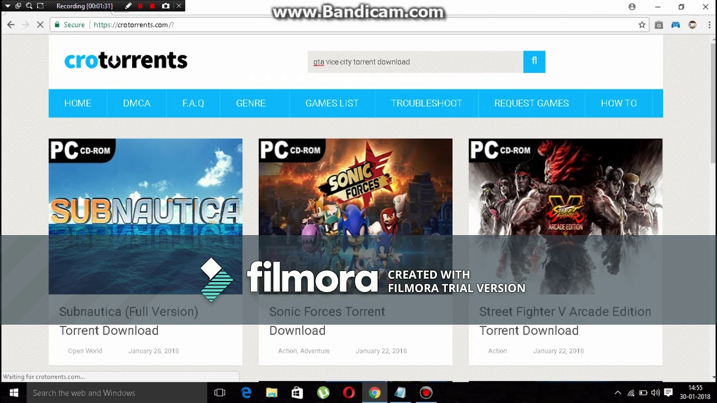Viewport: 717px width, 403px height.
Task: Click the camera extension icon in Chrome toolbar
Action: click(x=659, y=25)
